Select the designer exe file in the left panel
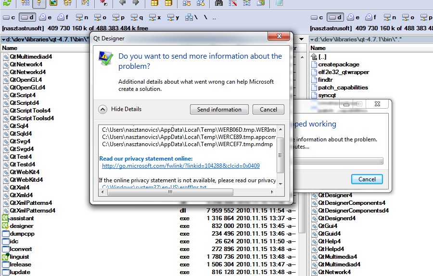This screenshot has height=276, width=433. point(22,226)
